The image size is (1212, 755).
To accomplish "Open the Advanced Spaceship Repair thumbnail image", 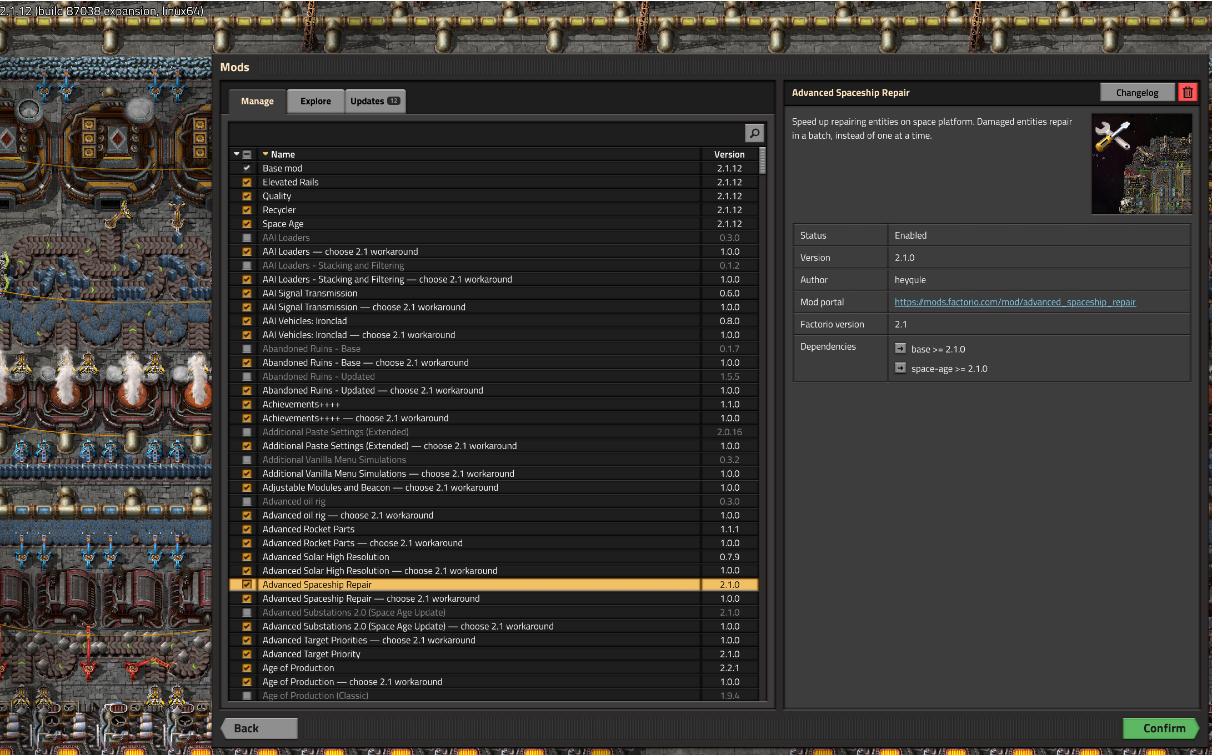I will [1141, 164].
